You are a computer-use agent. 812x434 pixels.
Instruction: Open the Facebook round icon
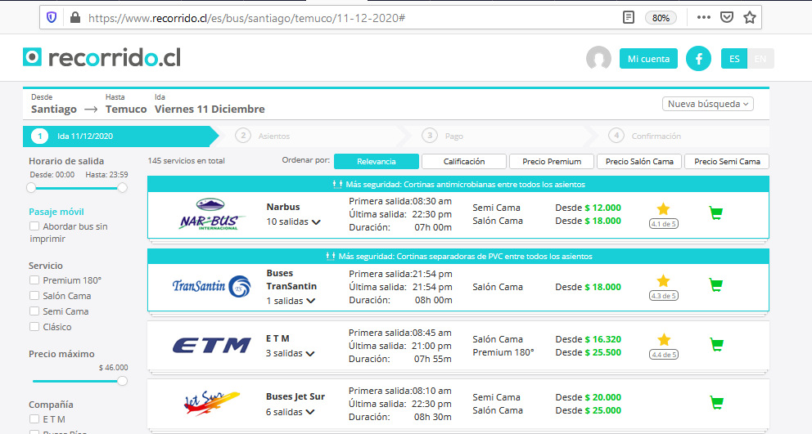click(x=698, y=59)
